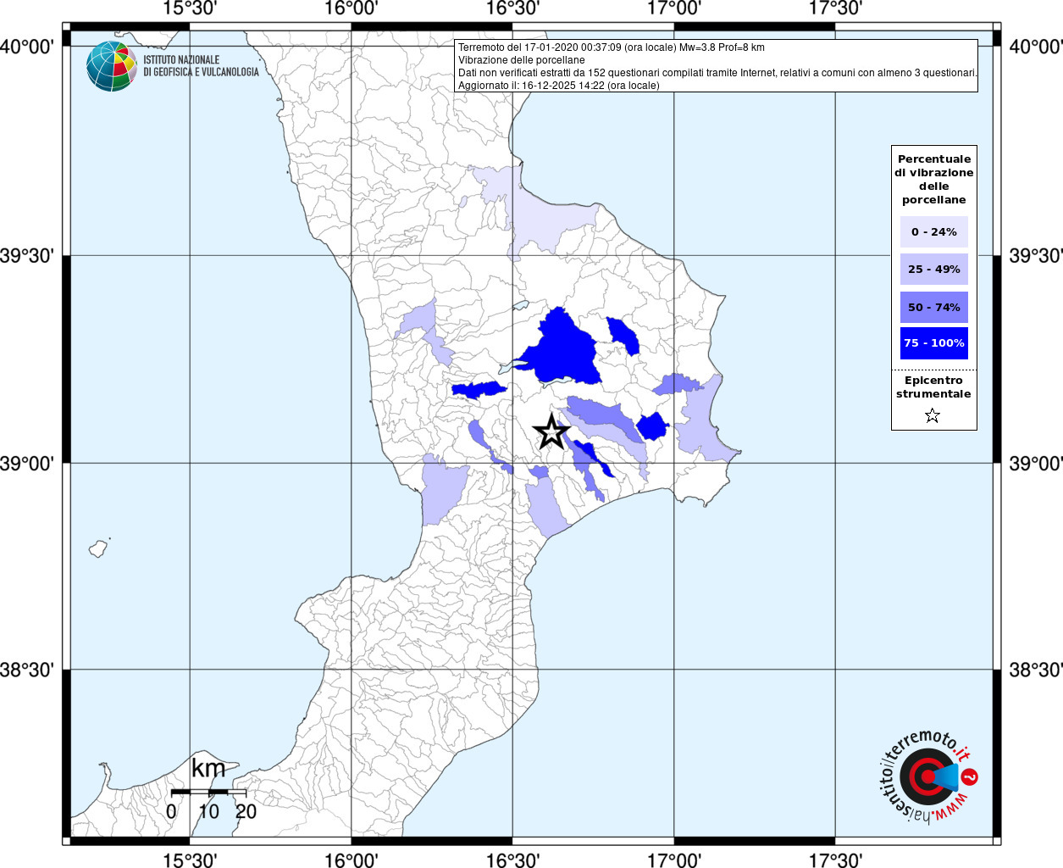Click the INGV globe logo
Viewport: 1063px width, 868px height.
tap(111, 66)
